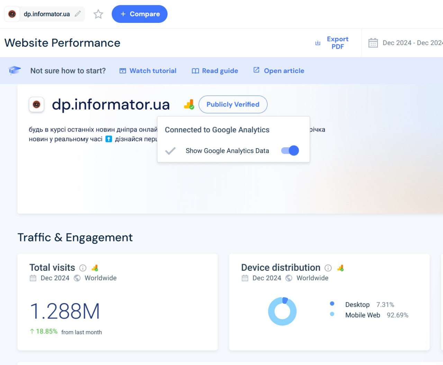The image size is (443, 365).
Task: Add site to favorites with star icon
Action: [x=98, y=14]
